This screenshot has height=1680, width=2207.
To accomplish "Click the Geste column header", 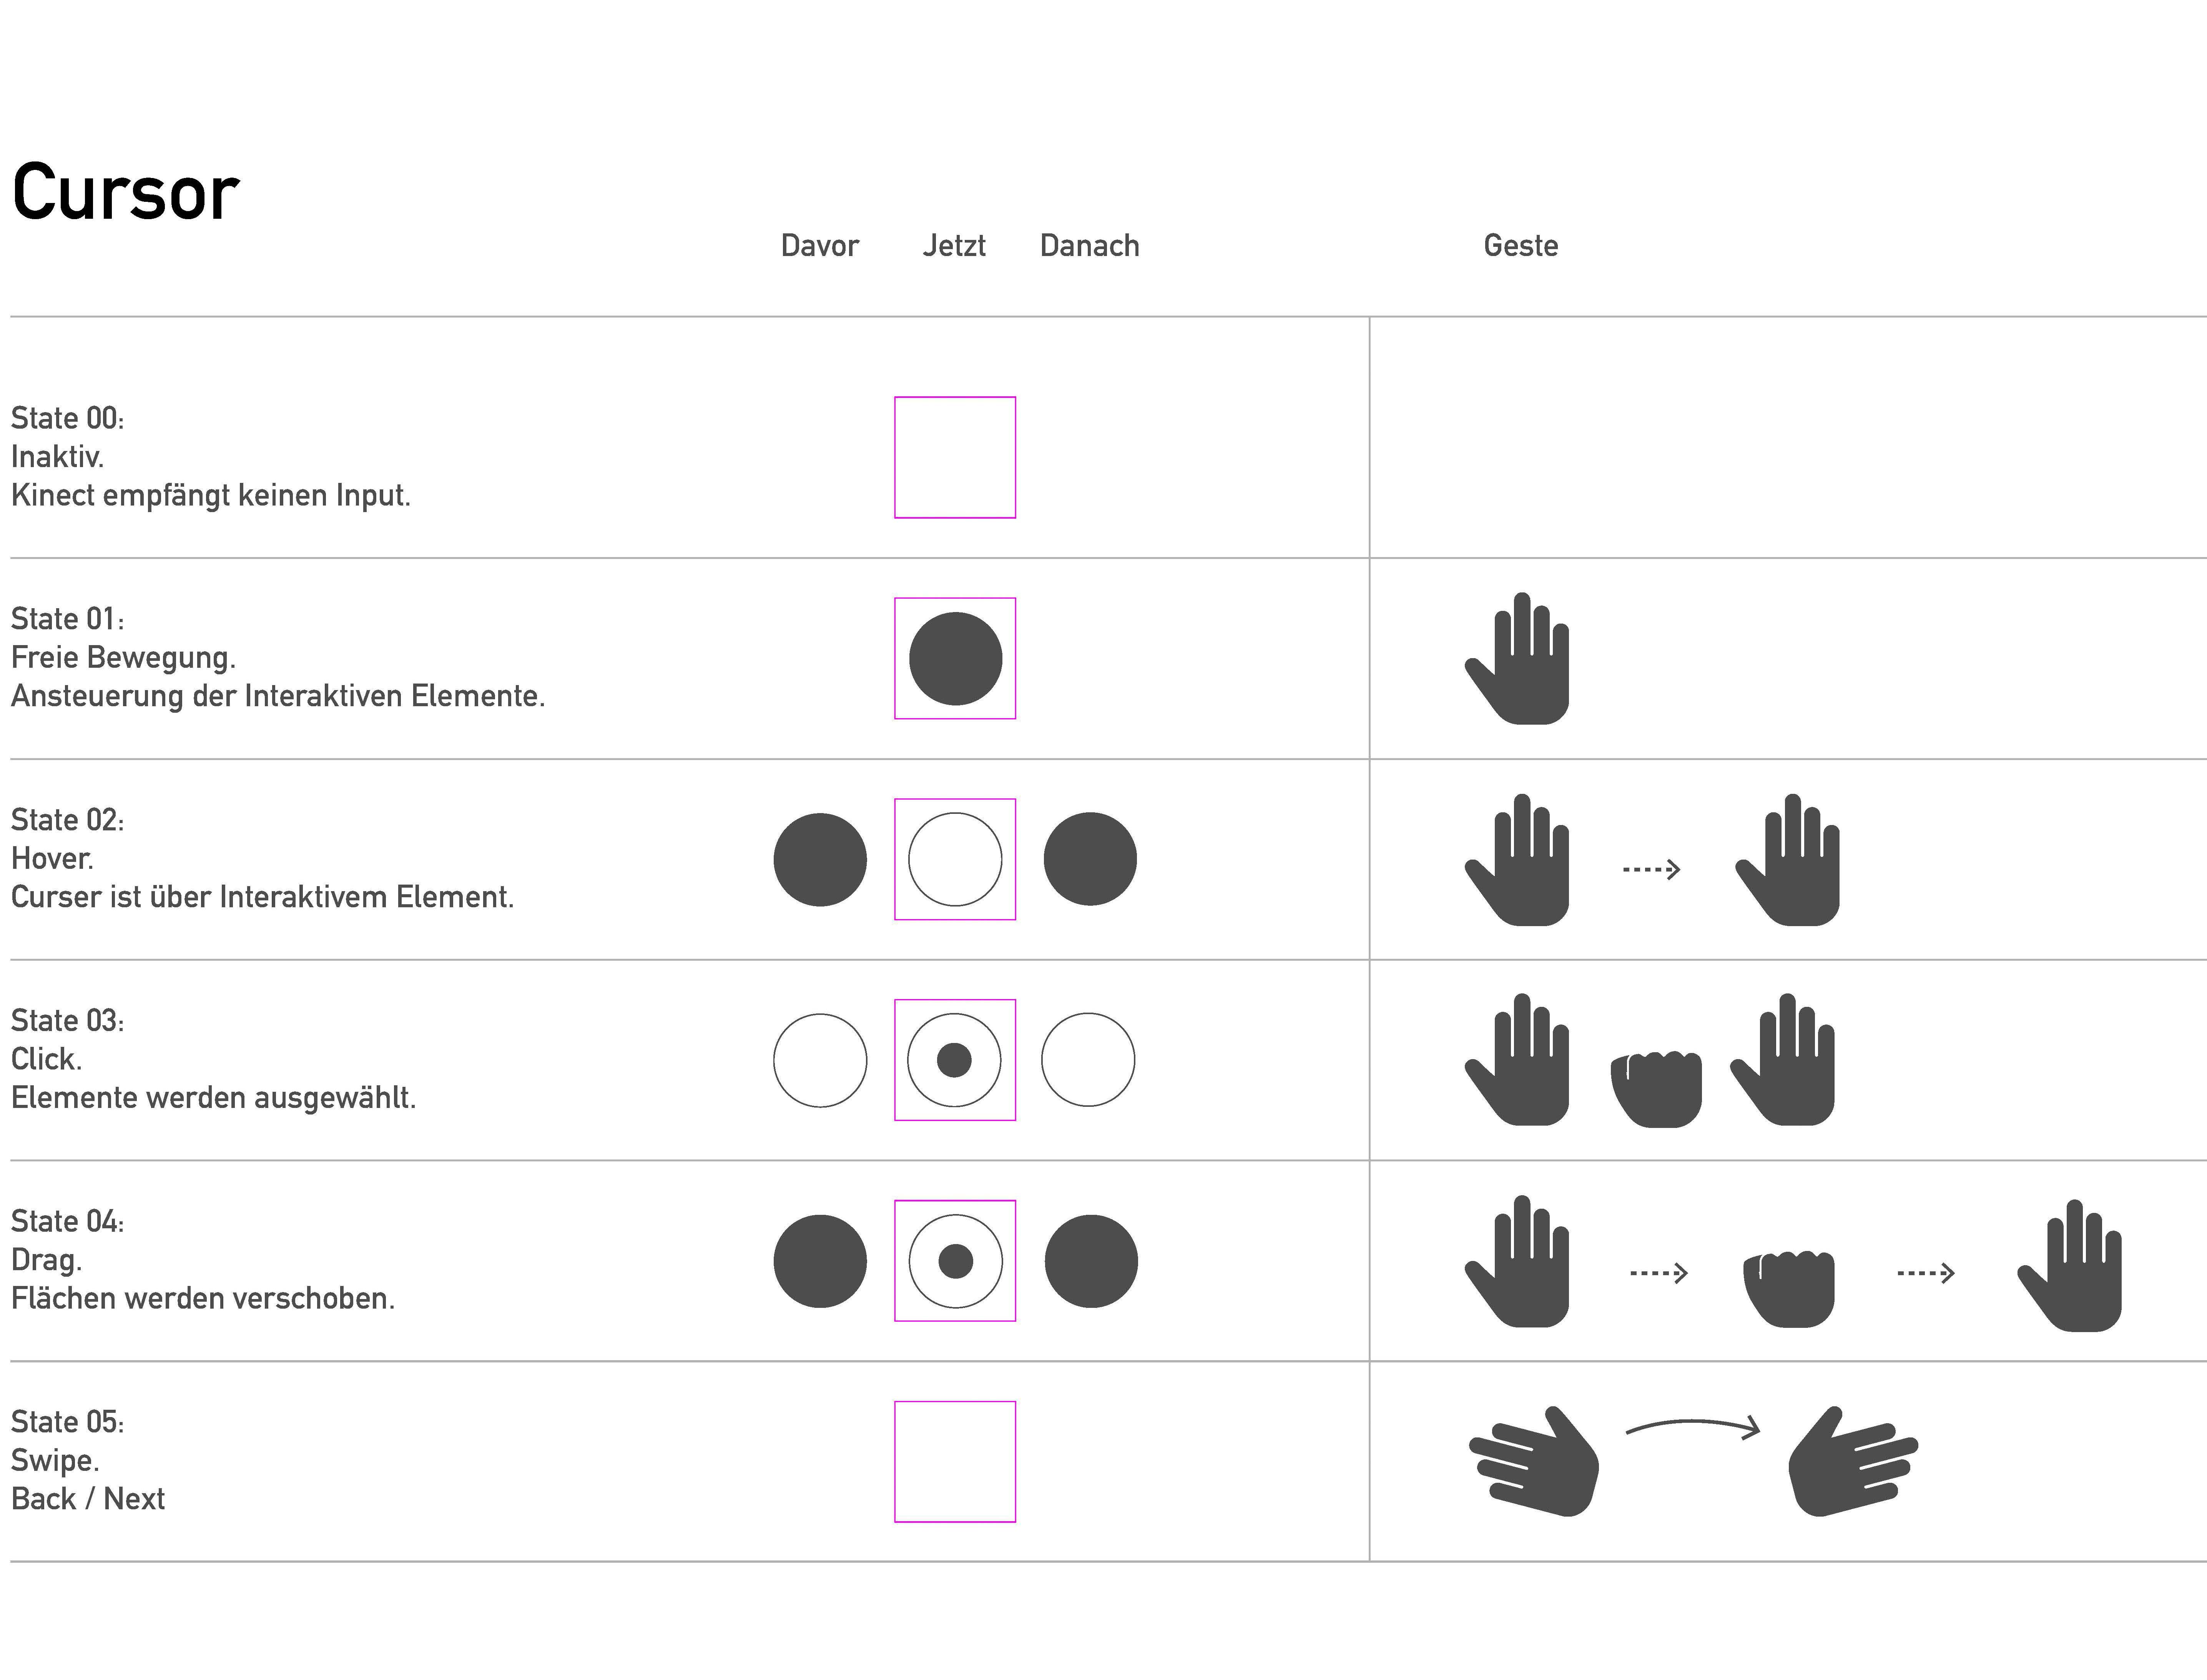I will [x=1520, y=245].
